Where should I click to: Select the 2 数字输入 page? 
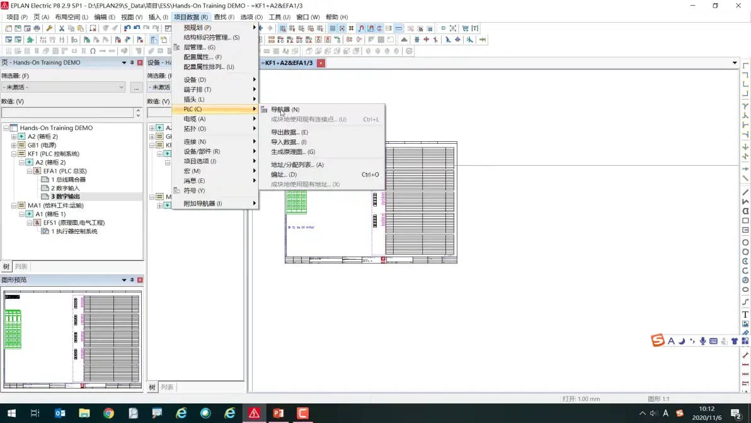[66, 188]
